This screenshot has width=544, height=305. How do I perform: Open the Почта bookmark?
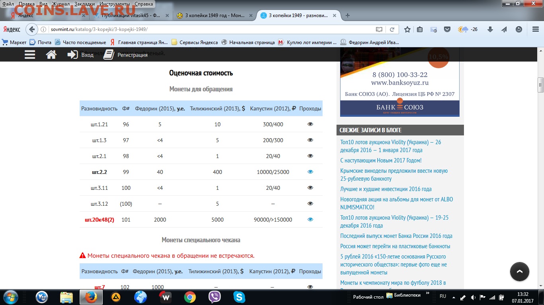tap(40, 42)
